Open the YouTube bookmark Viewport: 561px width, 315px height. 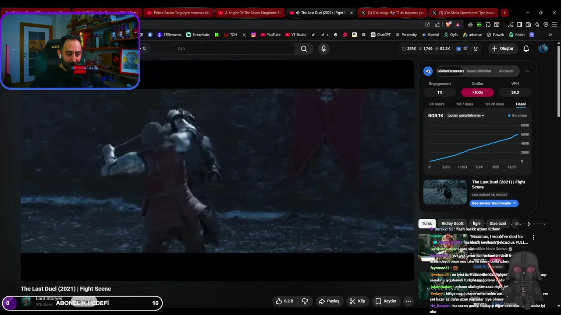270,35
